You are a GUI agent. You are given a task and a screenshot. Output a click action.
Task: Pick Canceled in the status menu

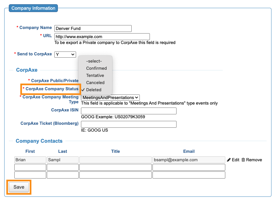pos(95,82)
